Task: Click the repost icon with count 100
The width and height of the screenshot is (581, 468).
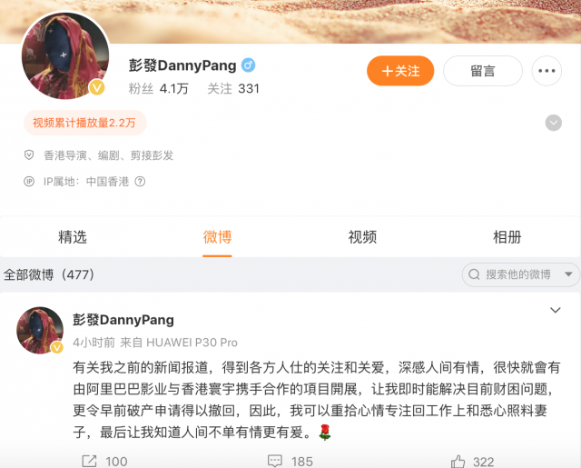Action: (x=89, y=461)
